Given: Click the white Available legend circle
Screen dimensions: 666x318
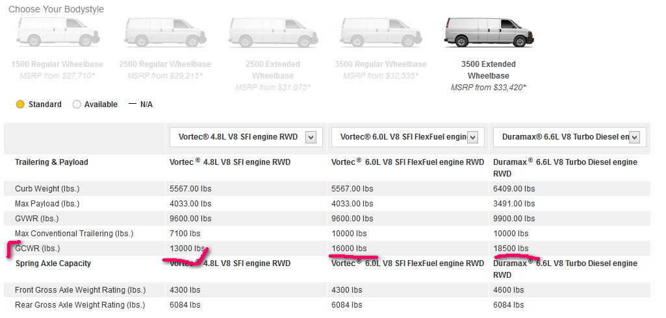Looking at the screenshot, I should click(77, 104).
